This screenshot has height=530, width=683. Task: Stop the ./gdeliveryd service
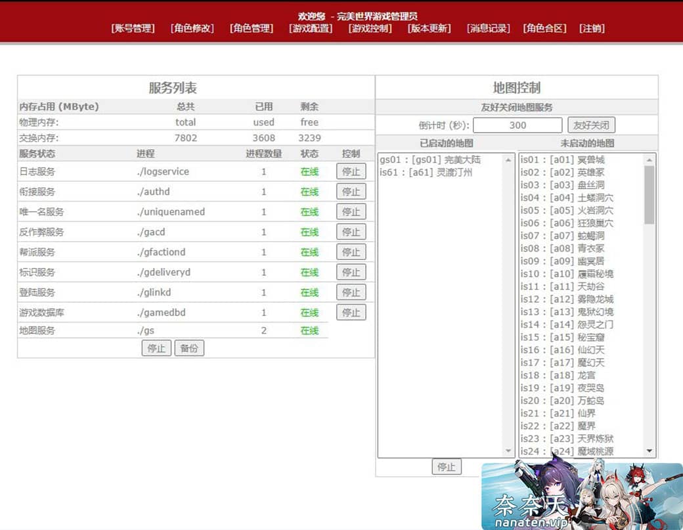[351, 272]
